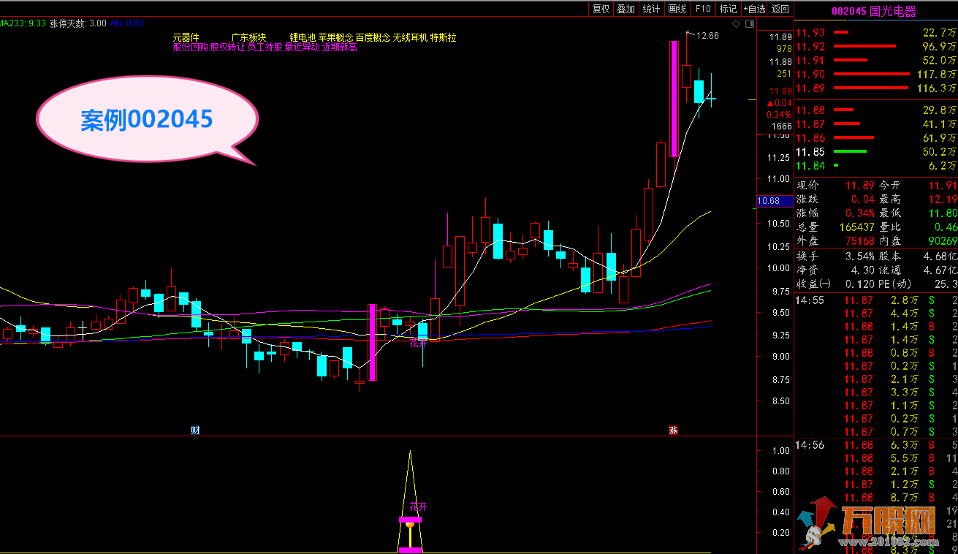Click the AN: 0.00 indicator label

point(126,23)
